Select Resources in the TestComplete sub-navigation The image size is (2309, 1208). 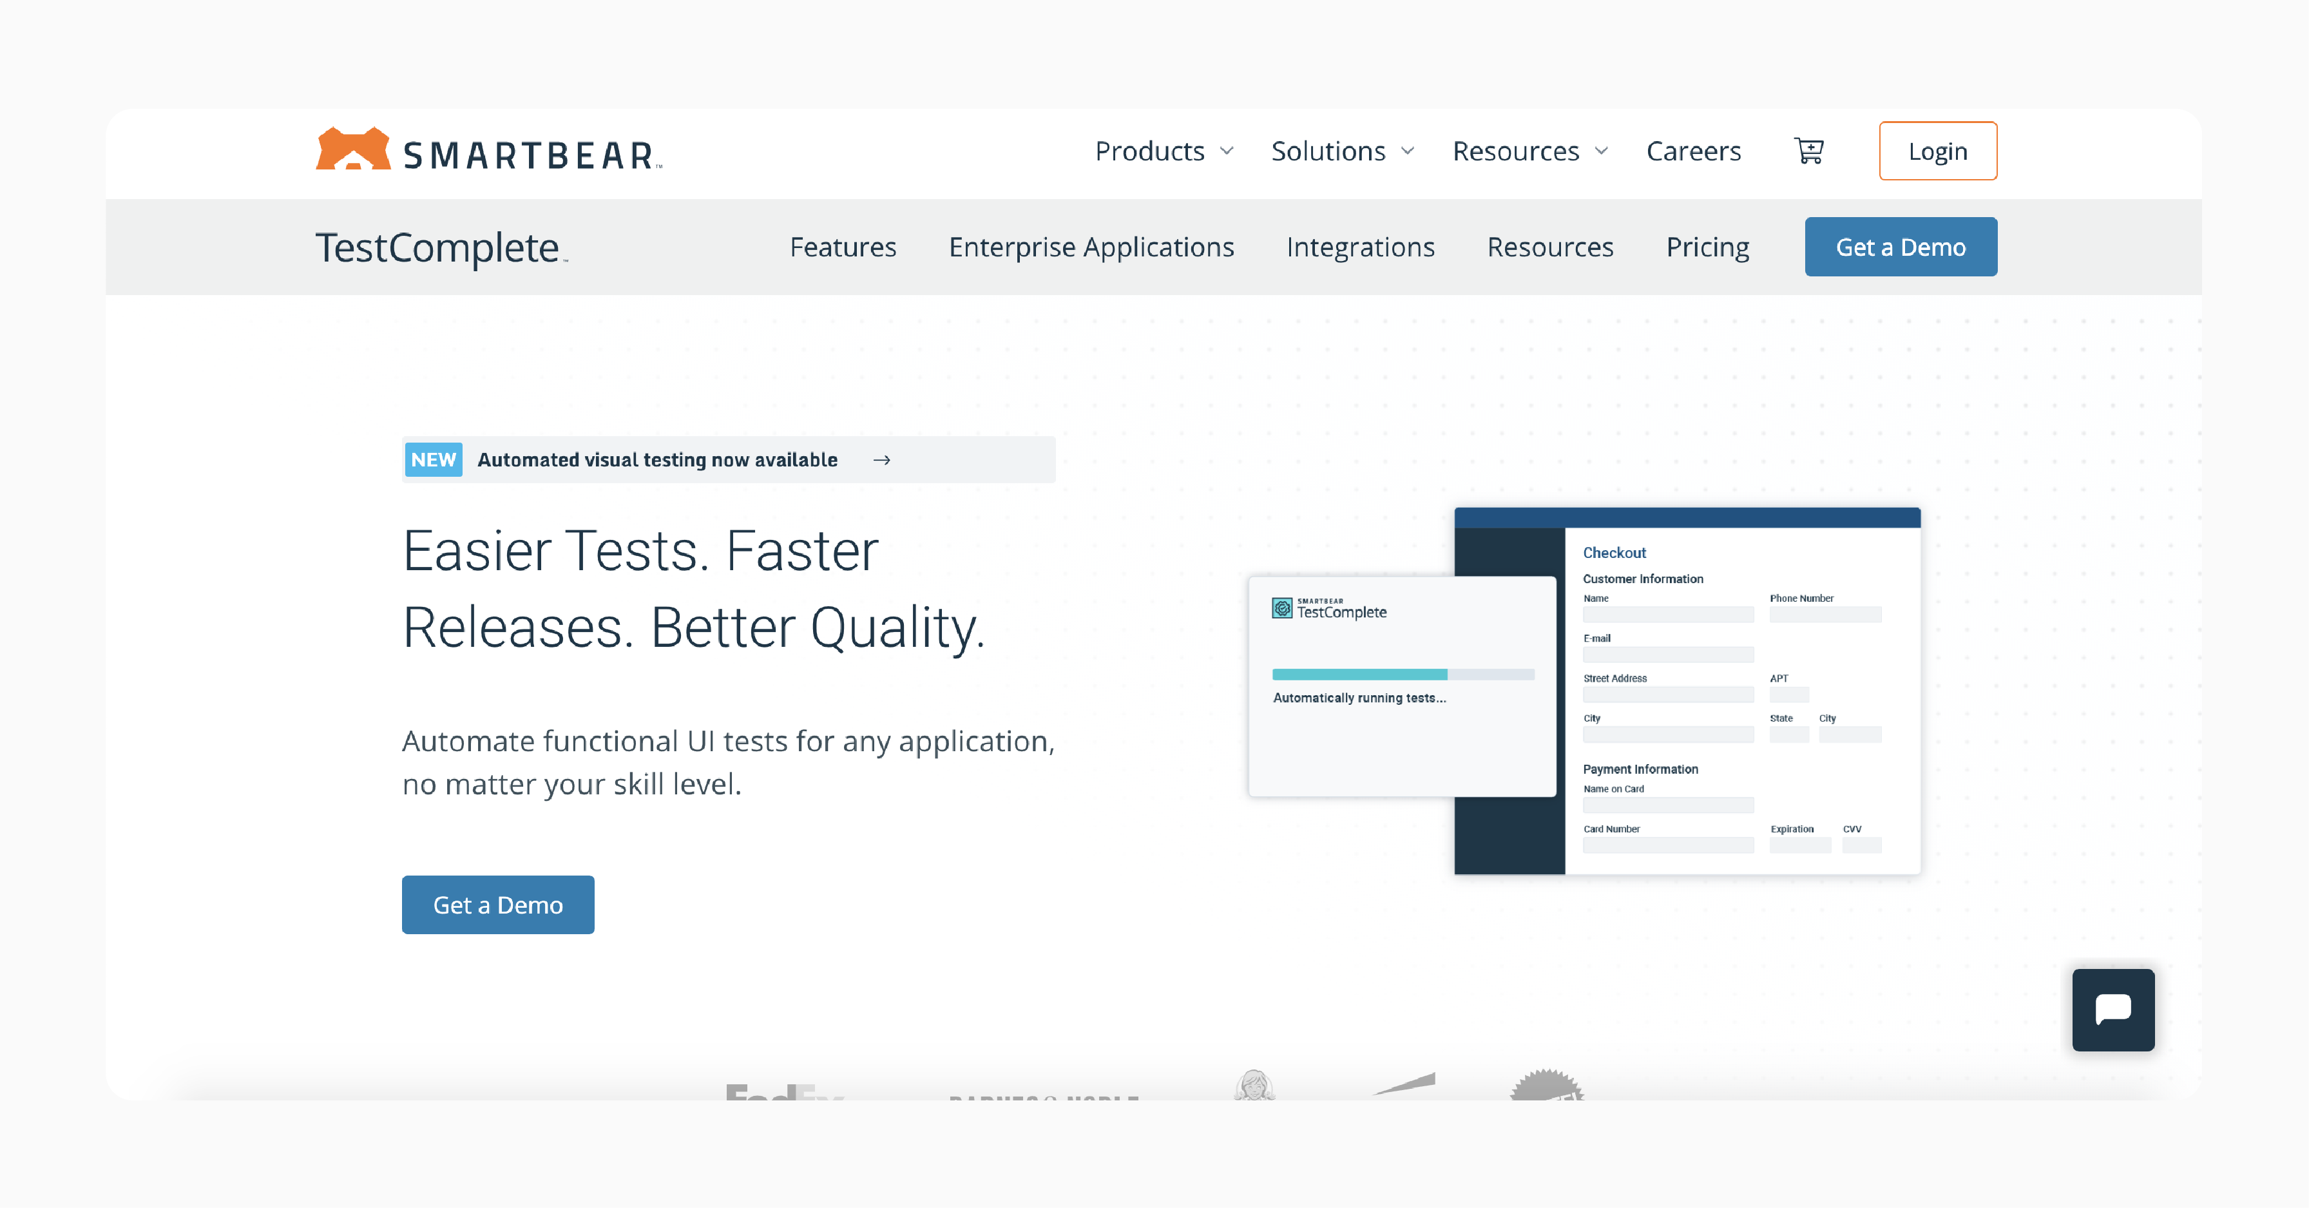pyautogui.click(x=1550, y=247)
